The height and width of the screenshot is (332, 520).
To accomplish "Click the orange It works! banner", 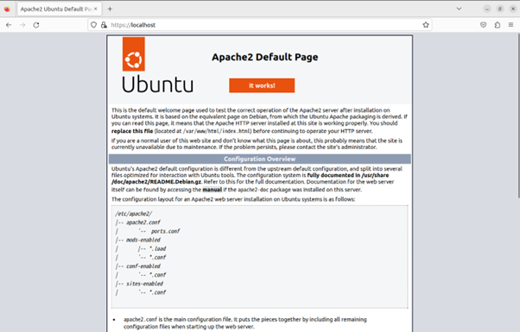I will tap(262, 85).
